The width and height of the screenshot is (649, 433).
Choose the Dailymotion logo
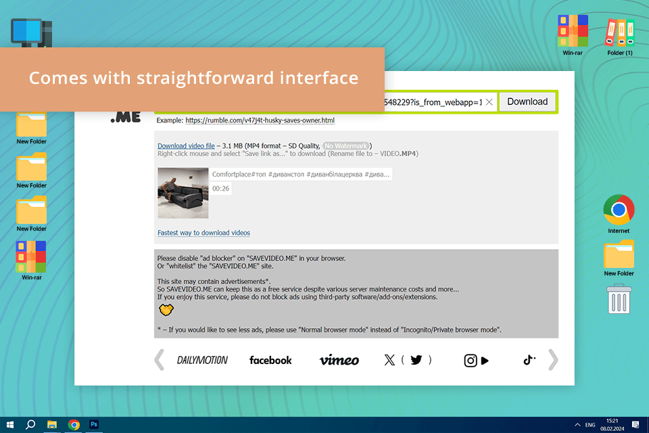tap(202, 361)
